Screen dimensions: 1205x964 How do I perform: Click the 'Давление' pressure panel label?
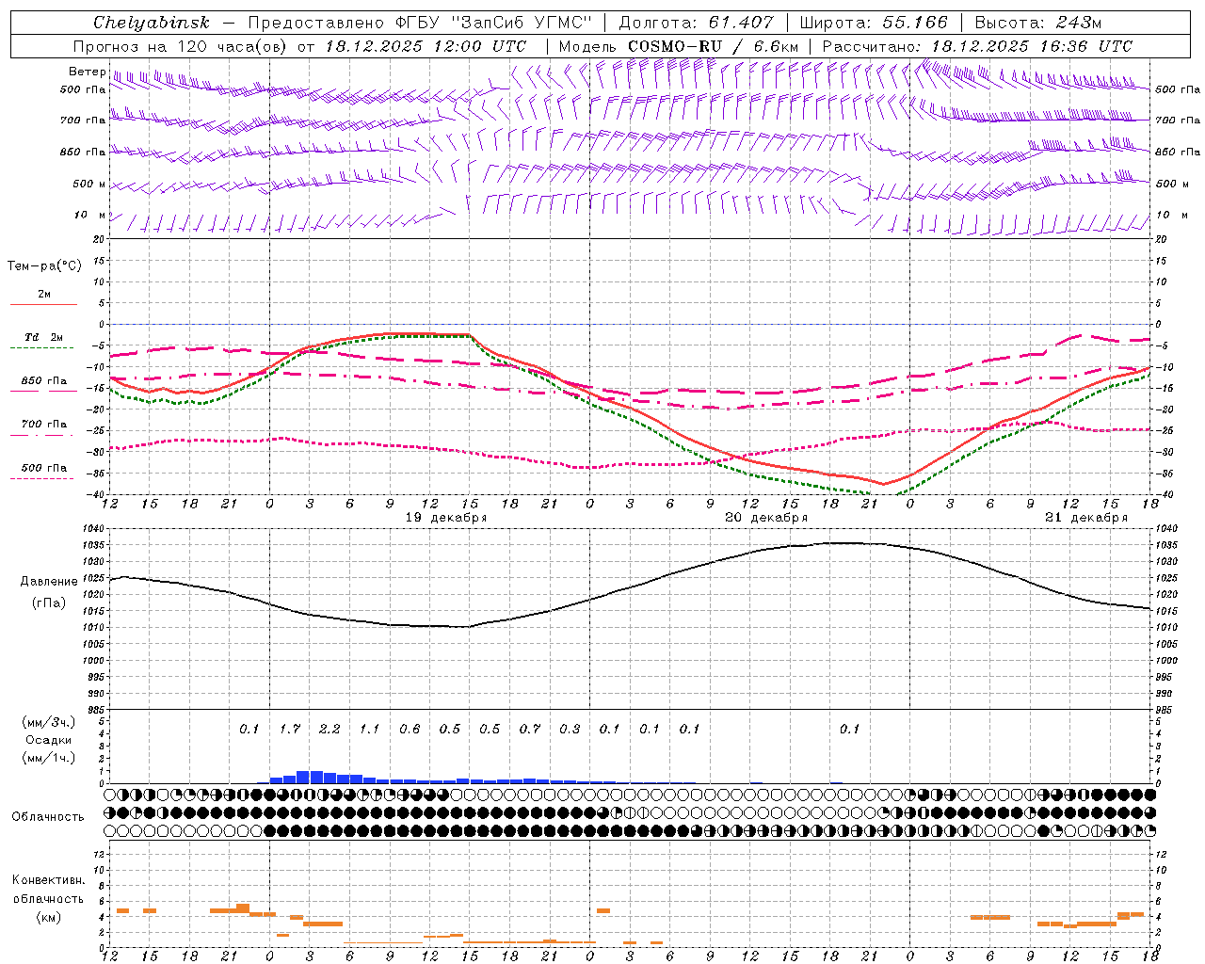(x=49, y=582)
